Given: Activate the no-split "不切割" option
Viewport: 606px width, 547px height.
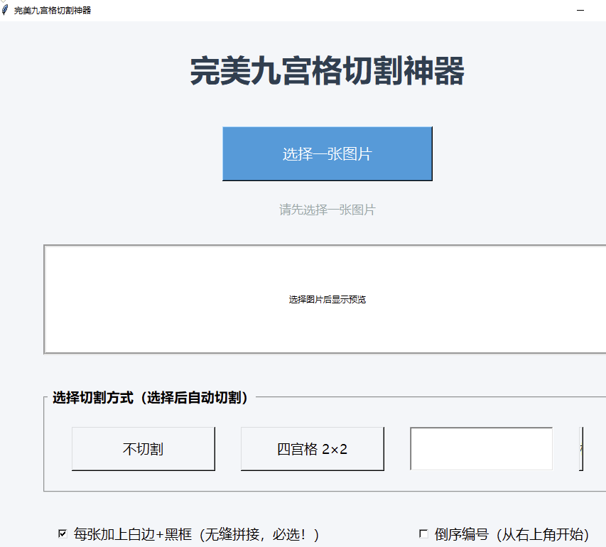Looking at the screenshot, I should pos(143,449).
